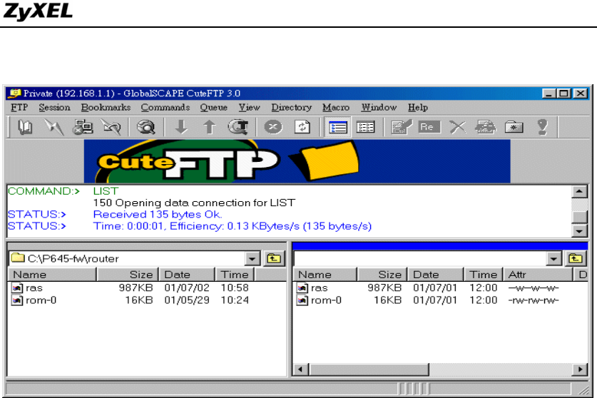Open the Directory menu
The width and height of the screenshot is (597, 398).
coord(291,108)
